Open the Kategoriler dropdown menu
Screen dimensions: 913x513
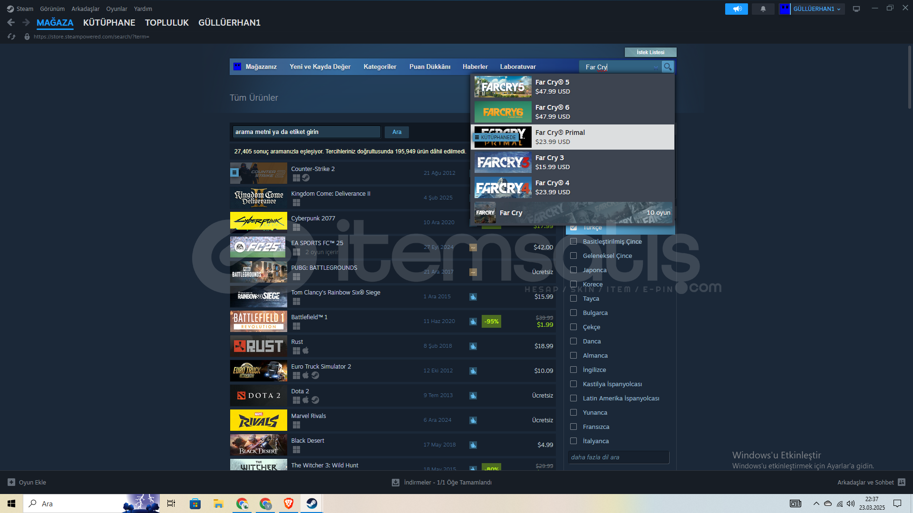coord(379,66)
